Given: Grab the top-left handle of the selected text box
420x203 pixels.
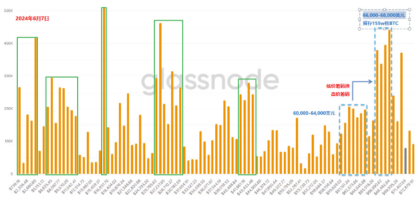Looking at the screenshot, I should tap(360, 9).
